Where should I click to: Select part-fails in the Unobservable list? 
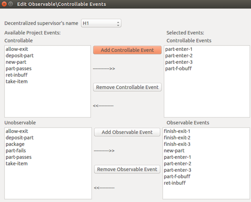tap(16, 150)
